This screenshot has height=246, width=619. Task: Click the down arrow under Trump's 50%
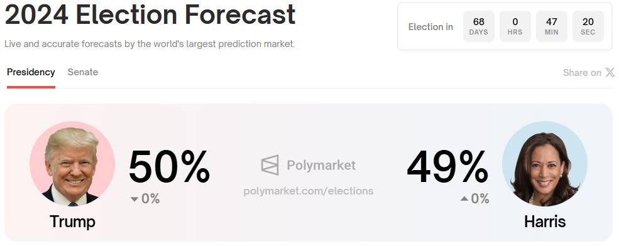[x=134, y=200]
